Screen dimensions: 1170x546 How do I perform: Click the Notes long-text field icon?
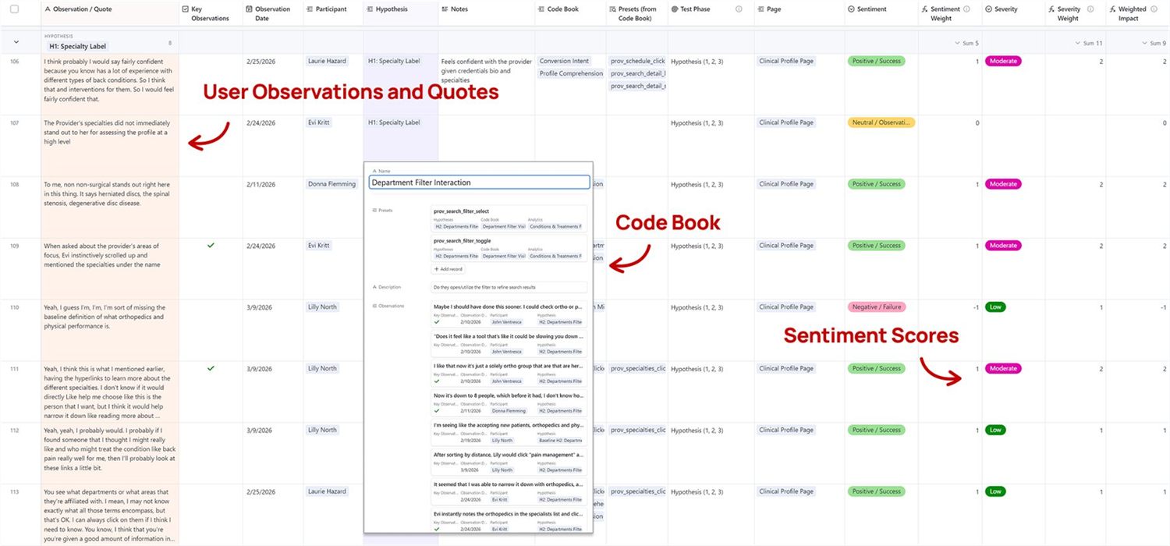(x=444, y=9)
